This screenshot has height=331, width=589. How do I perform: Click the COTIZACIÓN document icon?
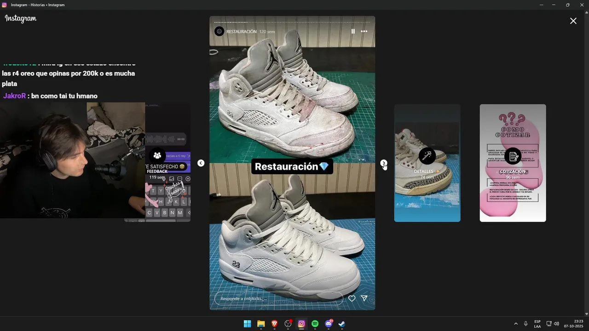click(x=513, y=156)
